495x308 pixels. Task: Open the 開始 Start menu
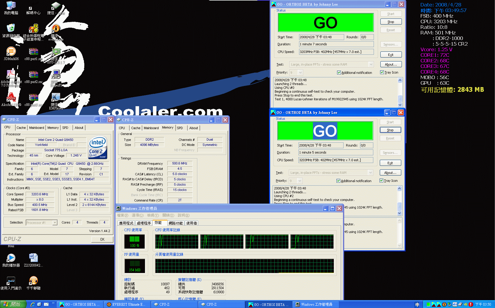pos(13,304)
